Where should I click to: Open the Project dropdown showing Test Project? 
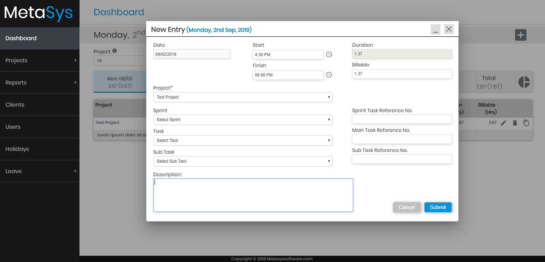[x=243, y=97]
